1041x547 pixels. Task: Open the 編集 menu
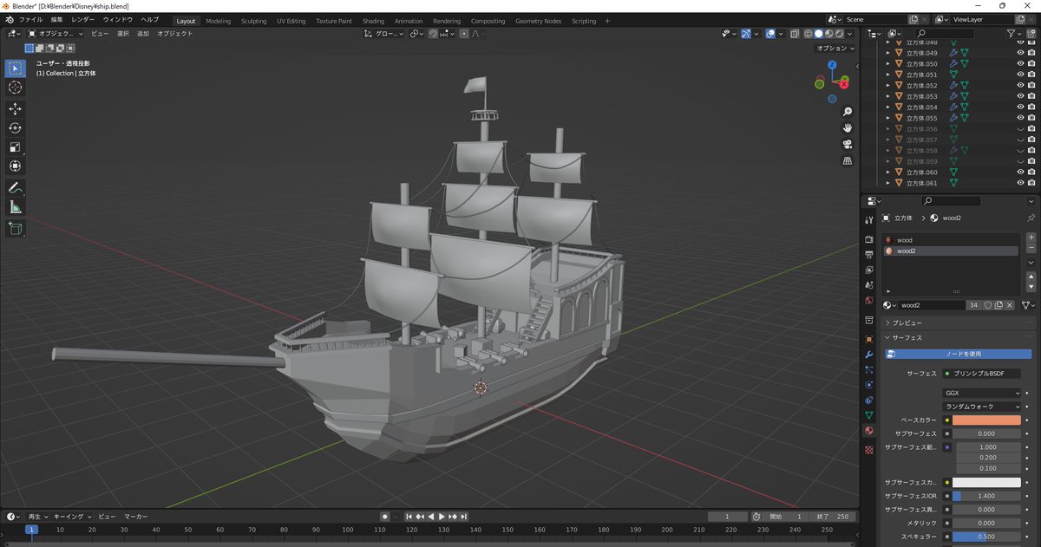tap(56, 19)
